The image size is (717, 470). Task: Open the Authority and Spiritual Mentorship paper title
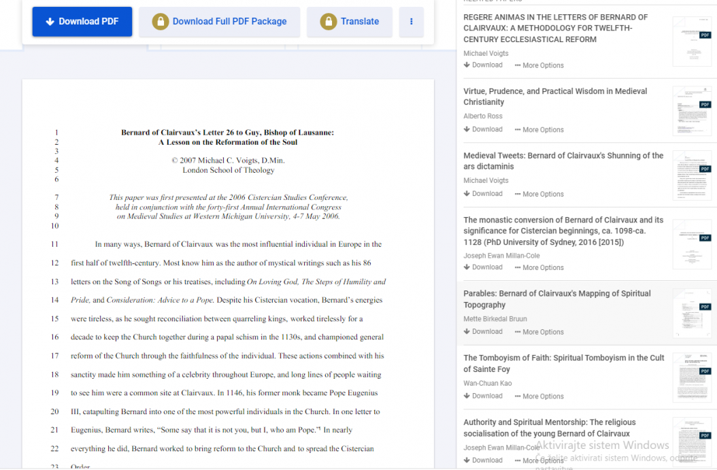[550, 428]
